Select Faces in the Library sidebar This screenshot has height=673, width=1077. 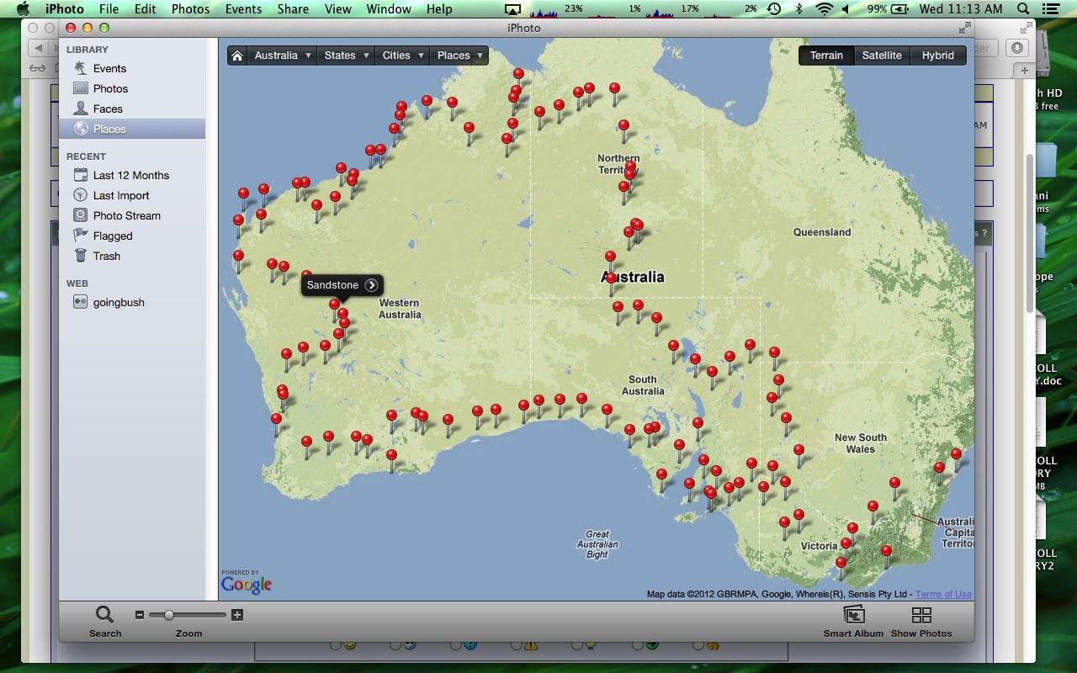pos(108,109)
